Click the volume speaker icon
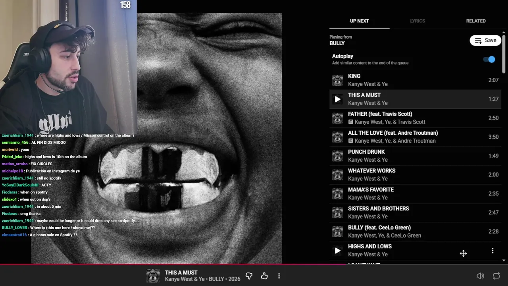 pyautogui.click(x=480, y=276)
